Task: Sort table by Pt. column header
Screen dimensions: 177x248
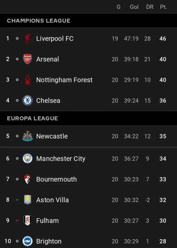Action: tap(164, 7)
